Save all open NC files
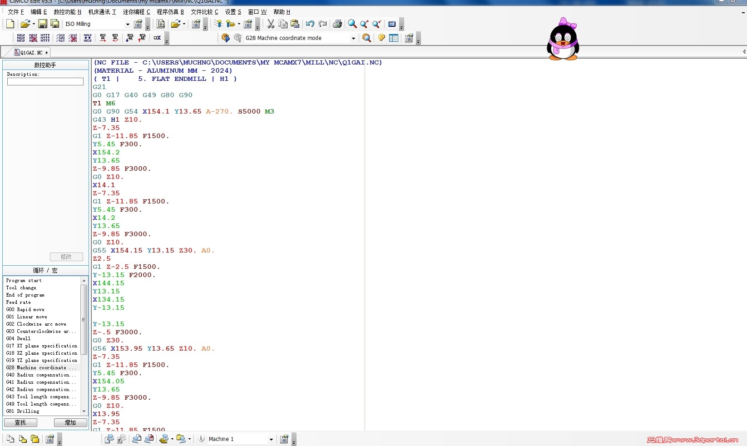This screenshot has height=446, width=747. tap(54, 24)
